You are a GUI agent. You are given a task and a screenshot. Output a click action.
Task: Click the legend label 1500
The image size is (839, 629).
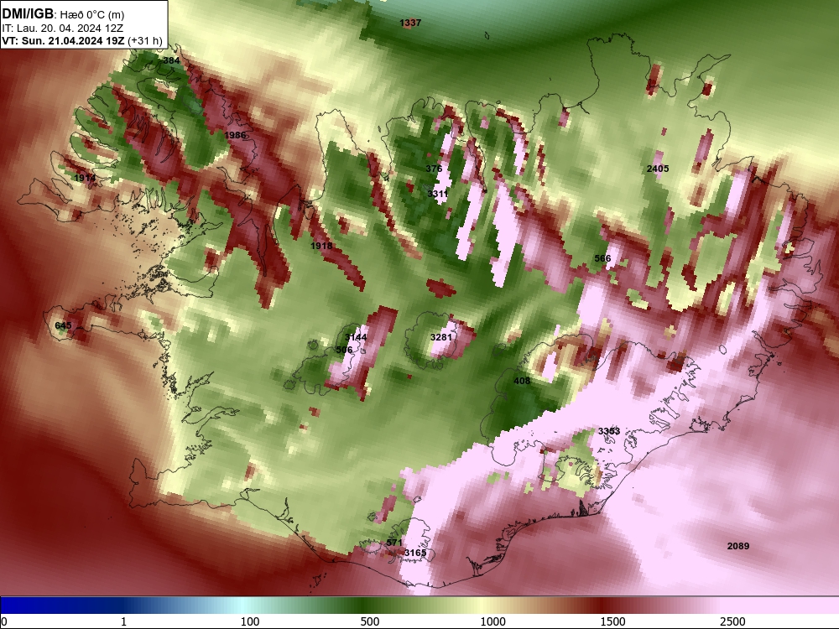pyautogui.click(x=612, y=621)
